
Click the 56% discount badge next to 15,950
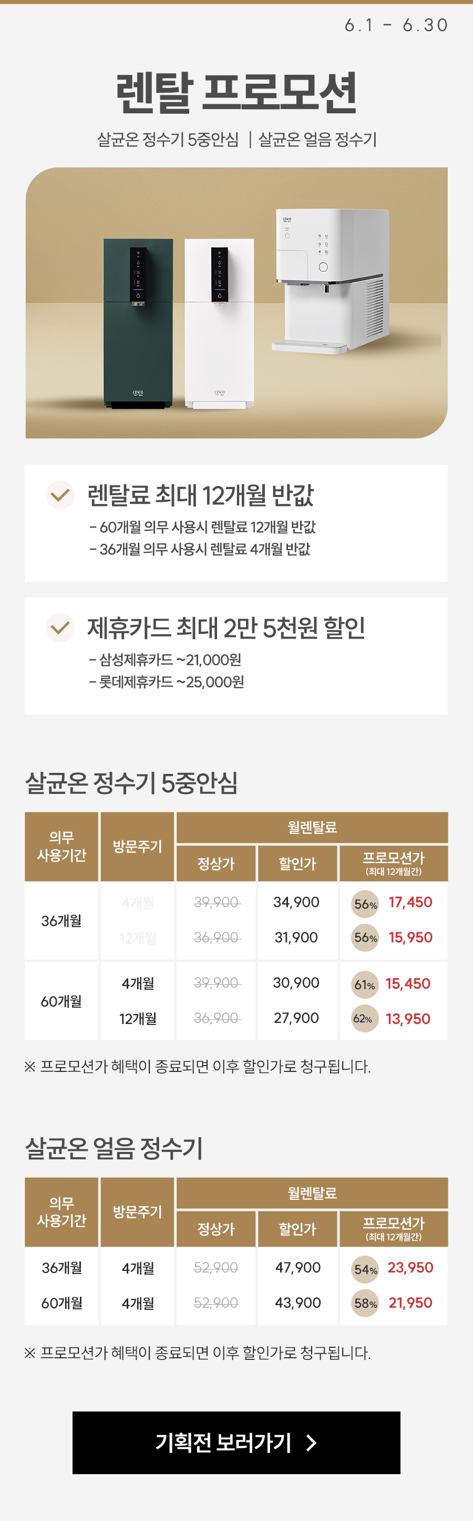tap(365, 938)
